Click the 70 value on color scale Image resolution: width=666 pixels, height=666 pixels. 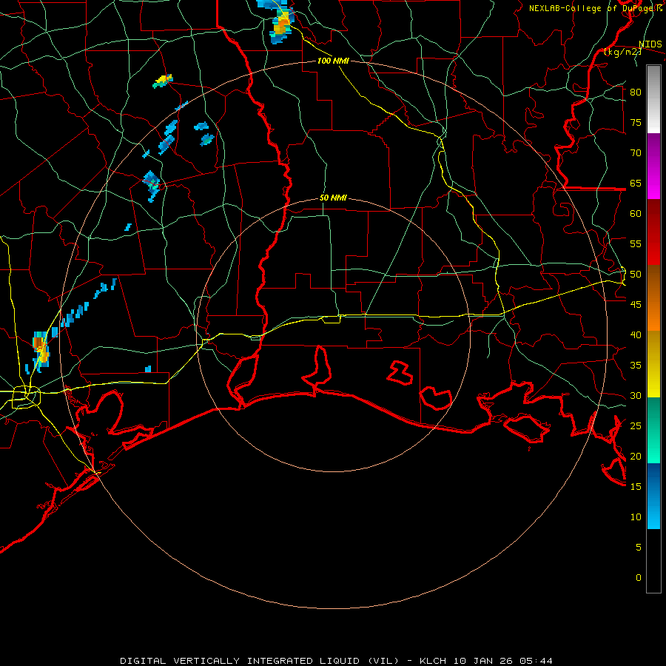coord(636,153)
